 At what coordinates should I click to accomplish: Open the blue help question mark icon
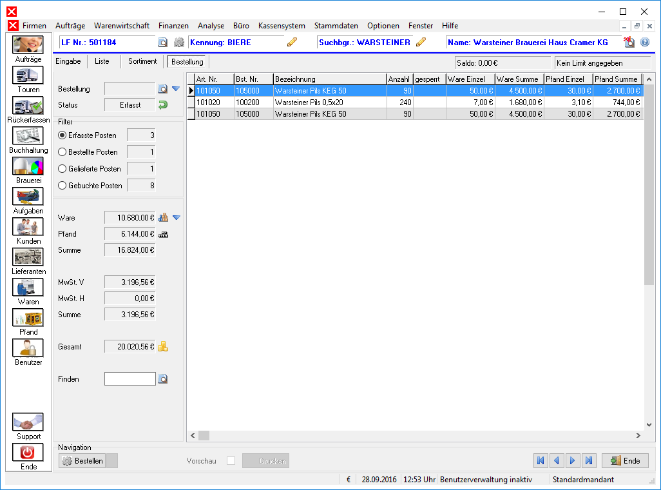tap(645, 42)
